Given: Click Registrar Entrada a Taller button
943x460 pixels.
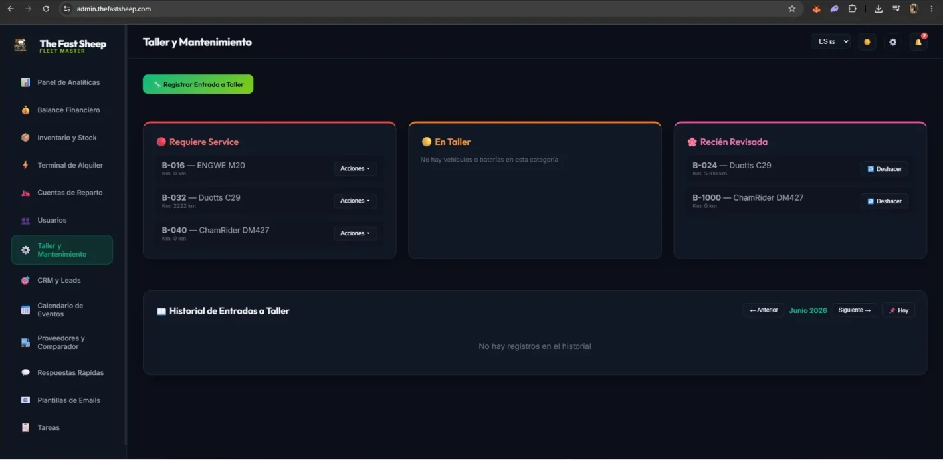Looking at the screenshot, I should (x=198, y=84).
